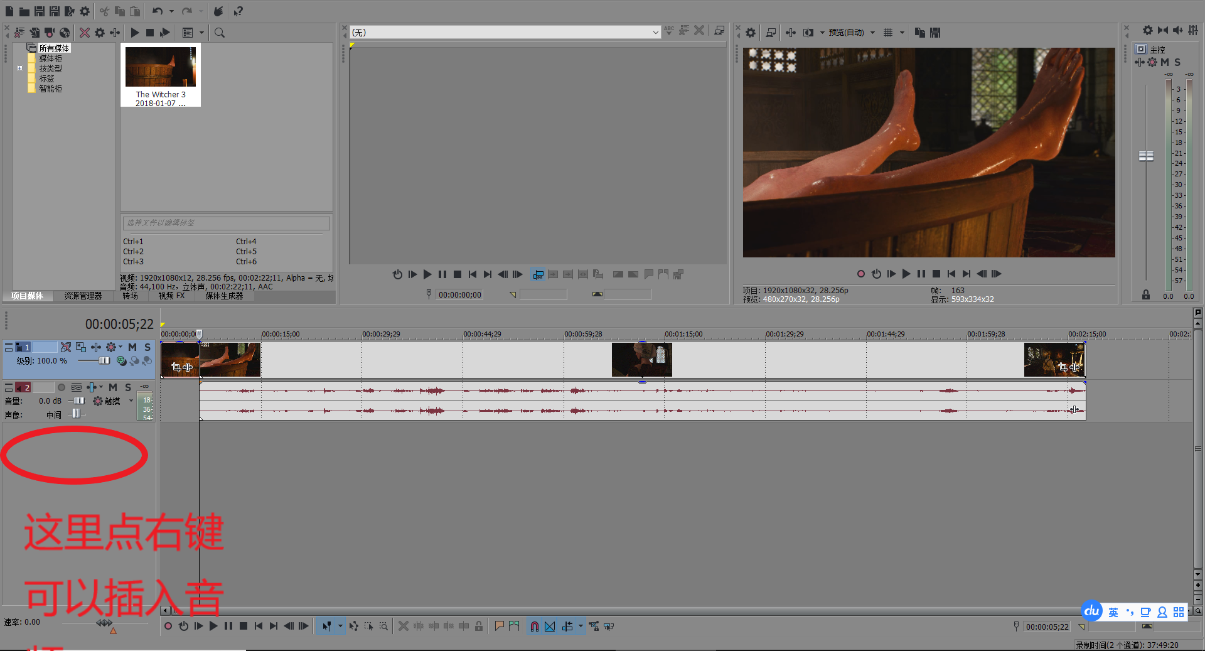Adjust the video track 级别 slider

click(x=104, y=360)
